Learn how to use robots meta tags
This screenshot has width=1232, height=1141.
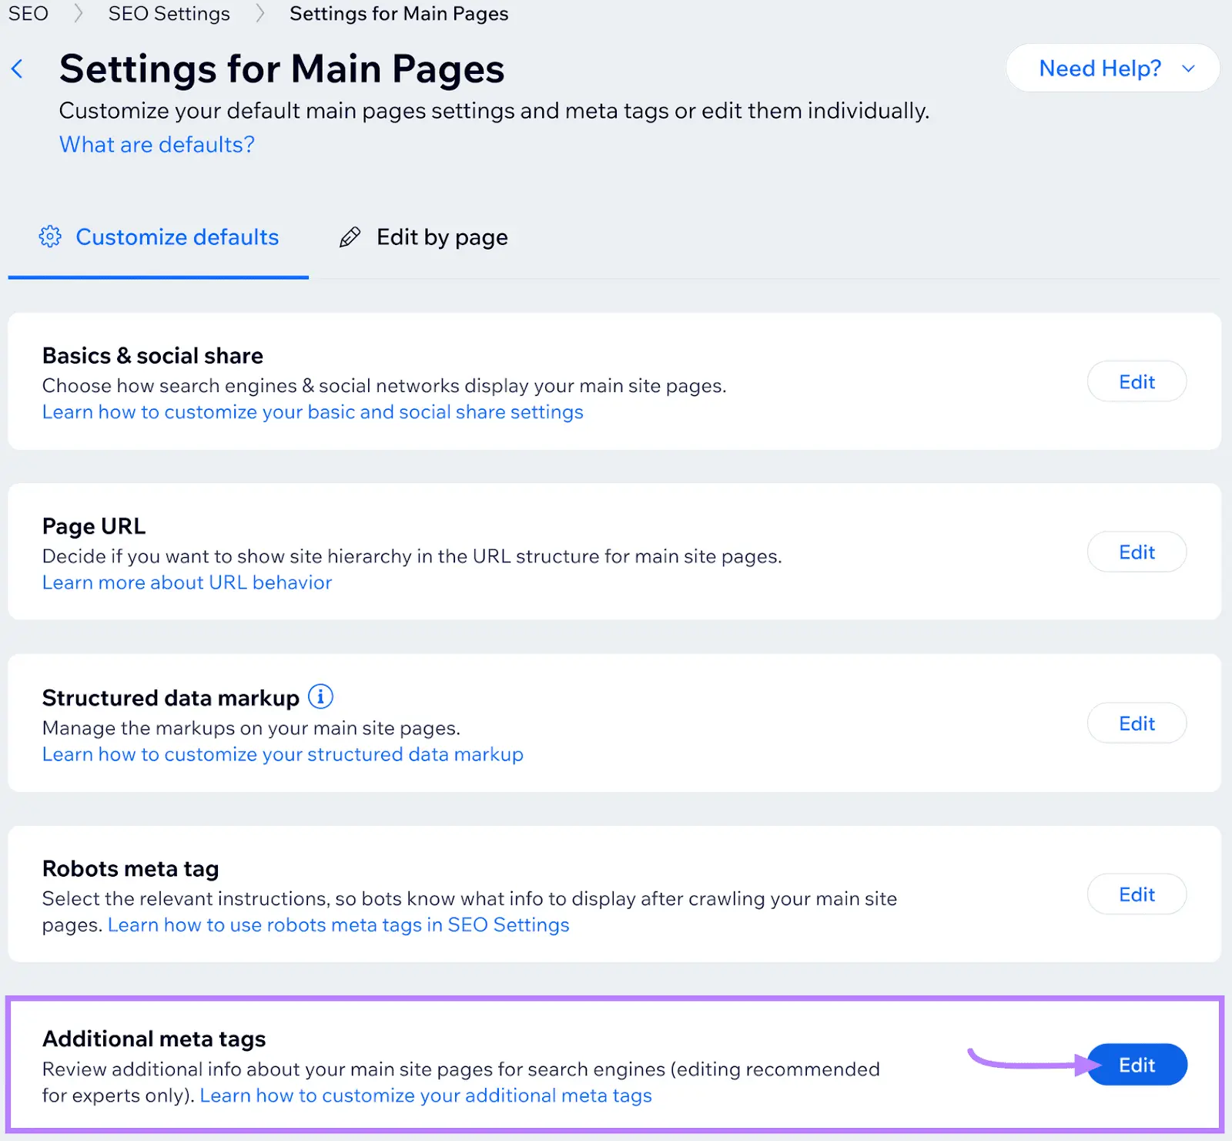click(x=339, y=925)
